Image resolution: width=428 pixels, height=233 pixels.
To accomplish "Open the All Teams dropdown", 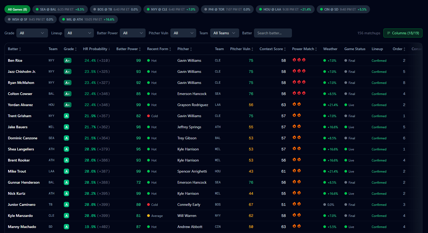I will (224, 33).
